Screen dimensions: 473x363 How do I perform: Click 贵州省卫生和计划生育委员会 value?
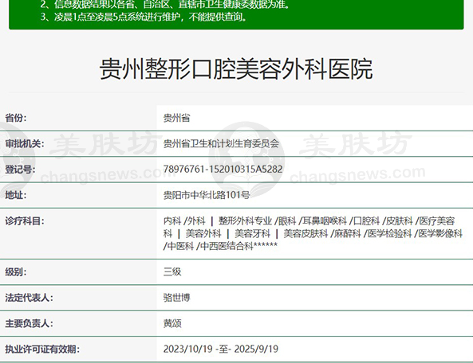[221, 143]
